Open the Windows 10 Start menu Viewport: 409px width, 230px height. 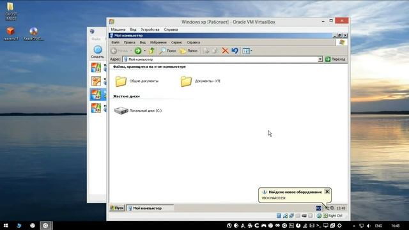[6, 226]
